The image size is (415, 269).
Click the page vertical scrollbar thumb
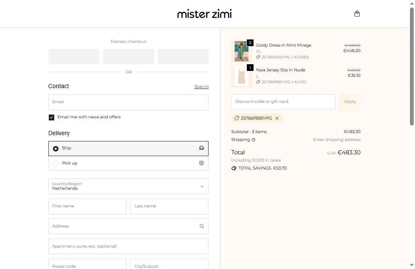click(412, 66)
